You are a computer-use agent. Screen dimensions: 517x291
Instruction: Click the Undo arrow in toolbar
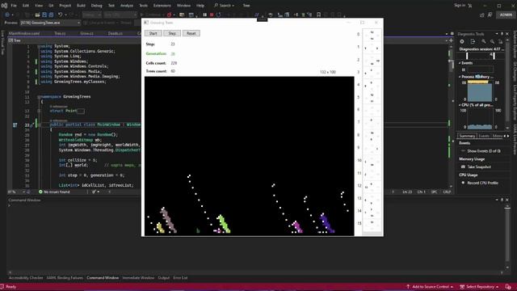click(60, 15)
